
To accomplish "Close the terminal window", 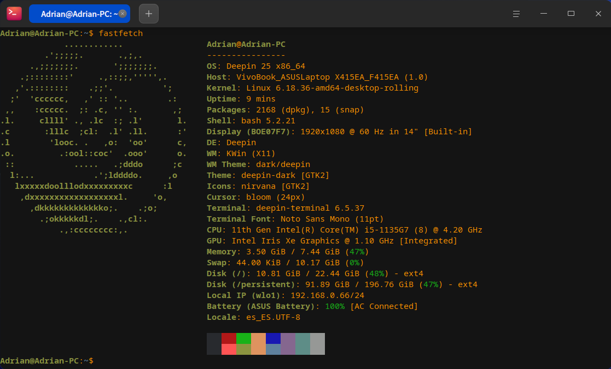I will click(x=598, y=14).
